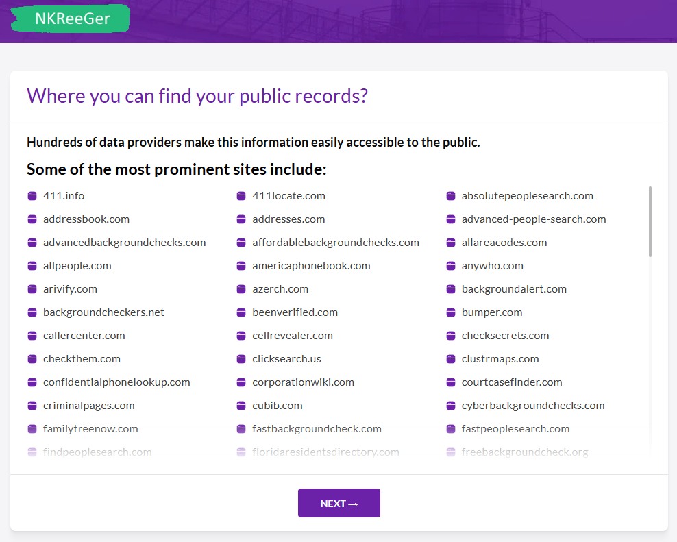
Task: Click the bumper.com text
Action: pos(492,312)
